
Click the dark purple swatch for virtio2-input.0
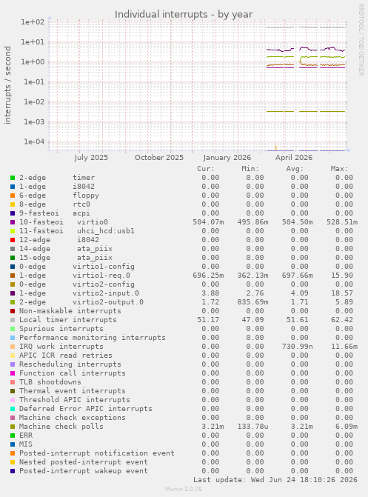[13, 293]
